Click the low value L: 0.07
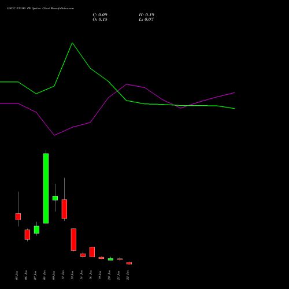This screenshot has width=289, height=289. [x=146, y=19]
